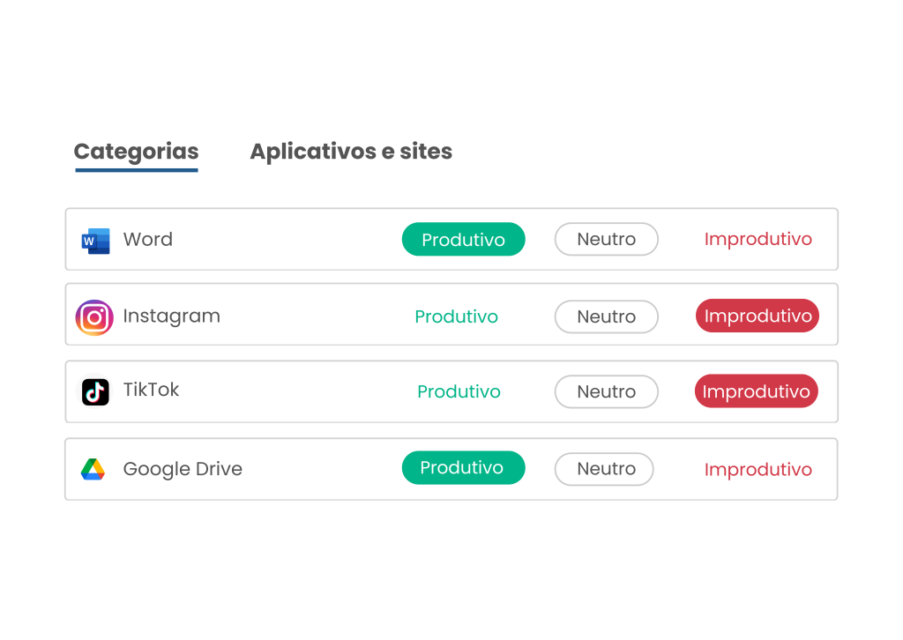Open the Aplicativos e sites tab
The width and height of the screenshot is (903, 640).
pyautogui.click(x=351, y=152)
